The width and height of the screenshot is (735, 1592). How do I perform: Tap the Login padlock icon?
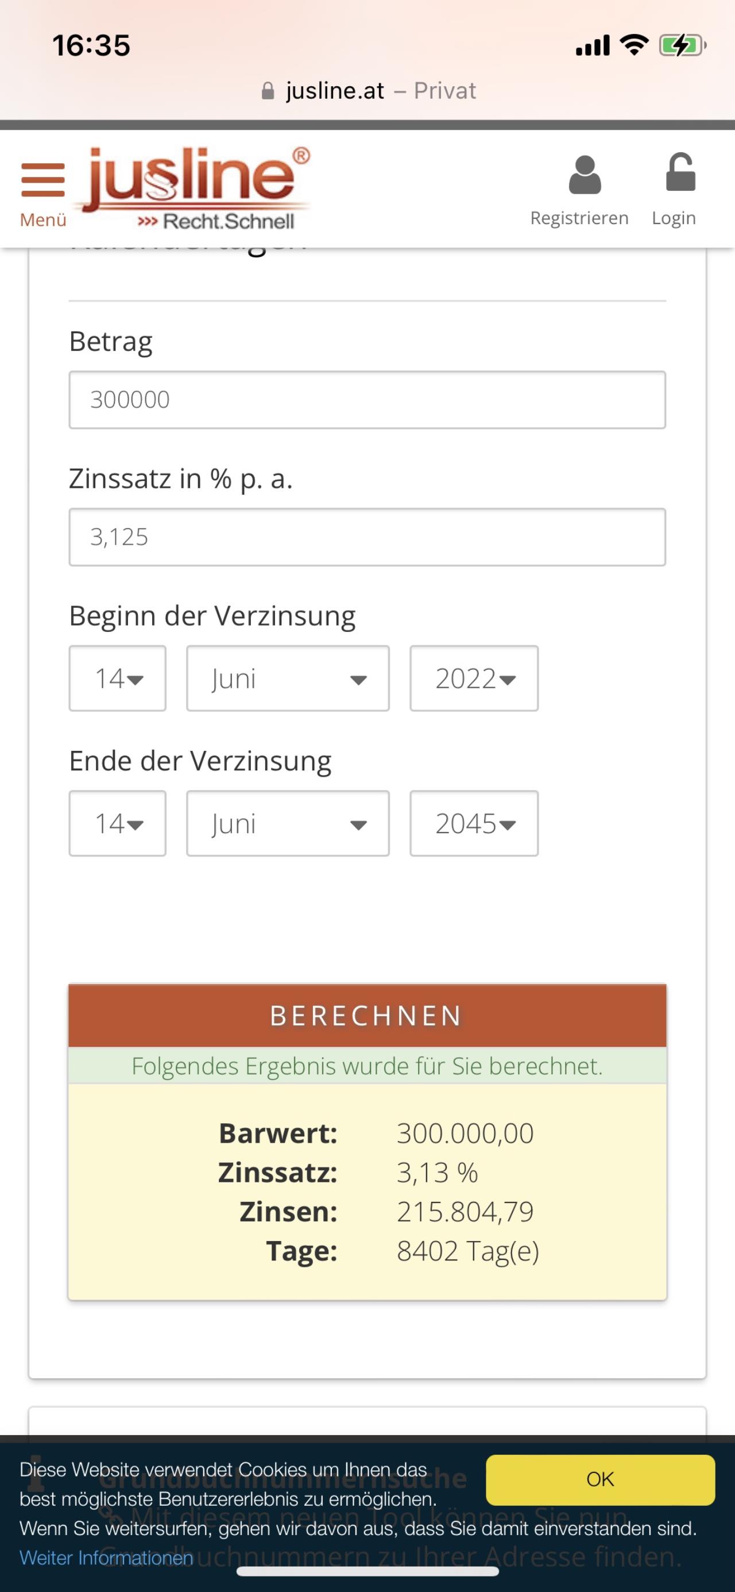coord(680,172)
